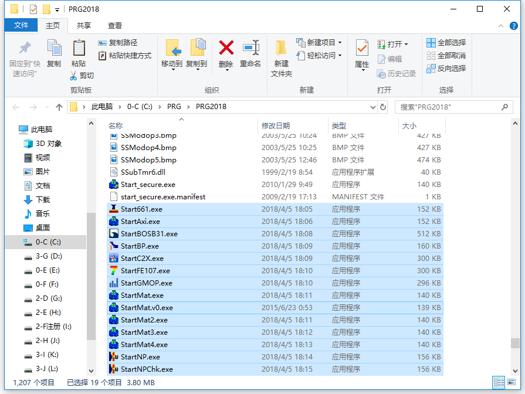Switch to Large Icons view icon
This screenshot has width=525, height=394.
(512, 382)
